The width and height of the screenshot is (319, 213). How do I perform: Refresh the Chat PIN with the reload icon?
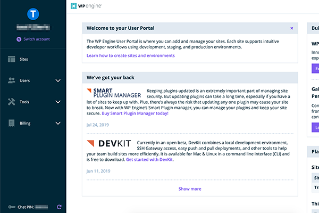[x=59, y=207]
